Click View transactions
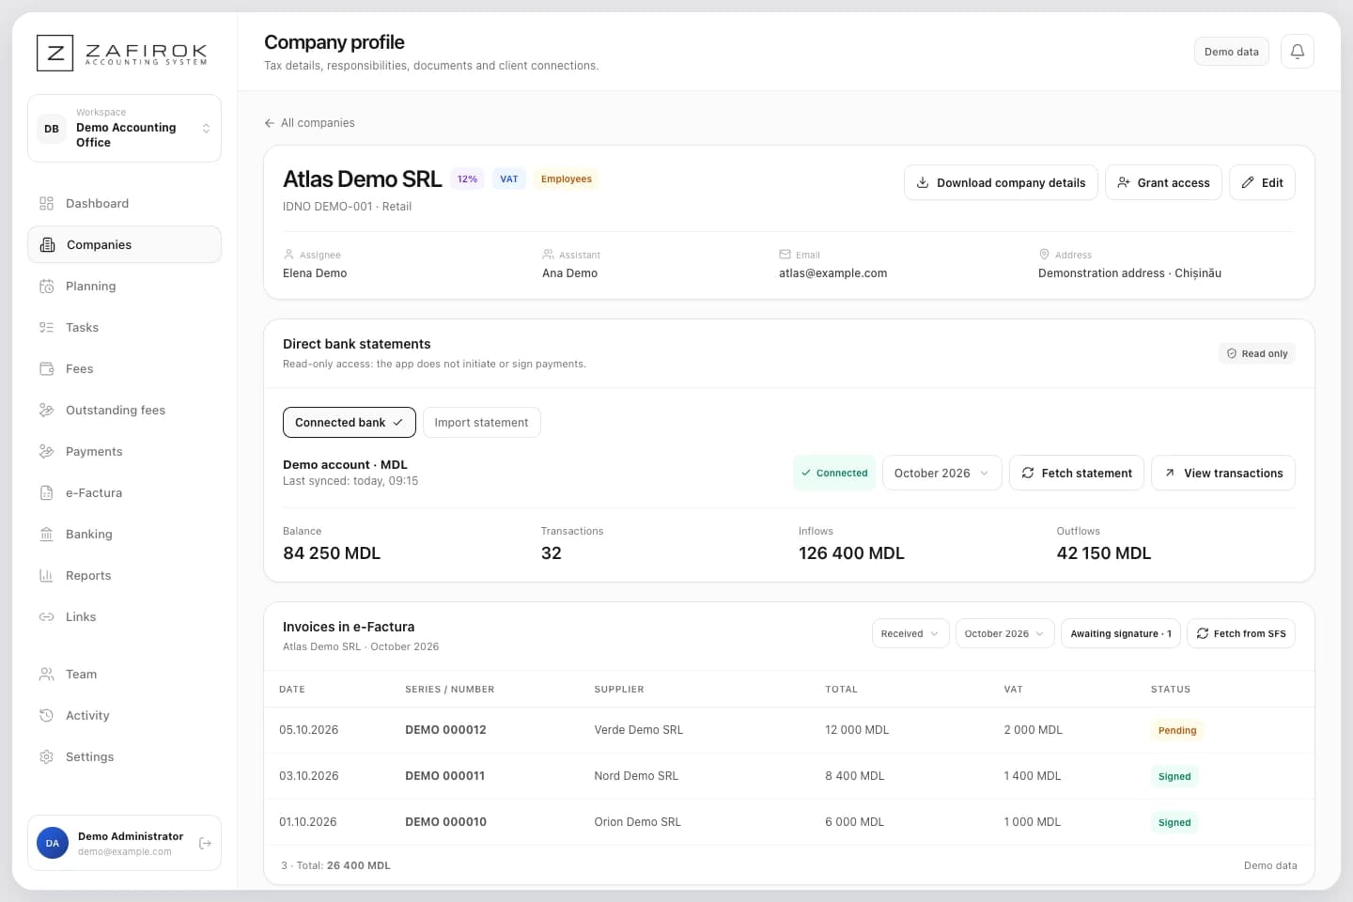1353x902 pixels. pyautogui.click(x=1222, y=473)
